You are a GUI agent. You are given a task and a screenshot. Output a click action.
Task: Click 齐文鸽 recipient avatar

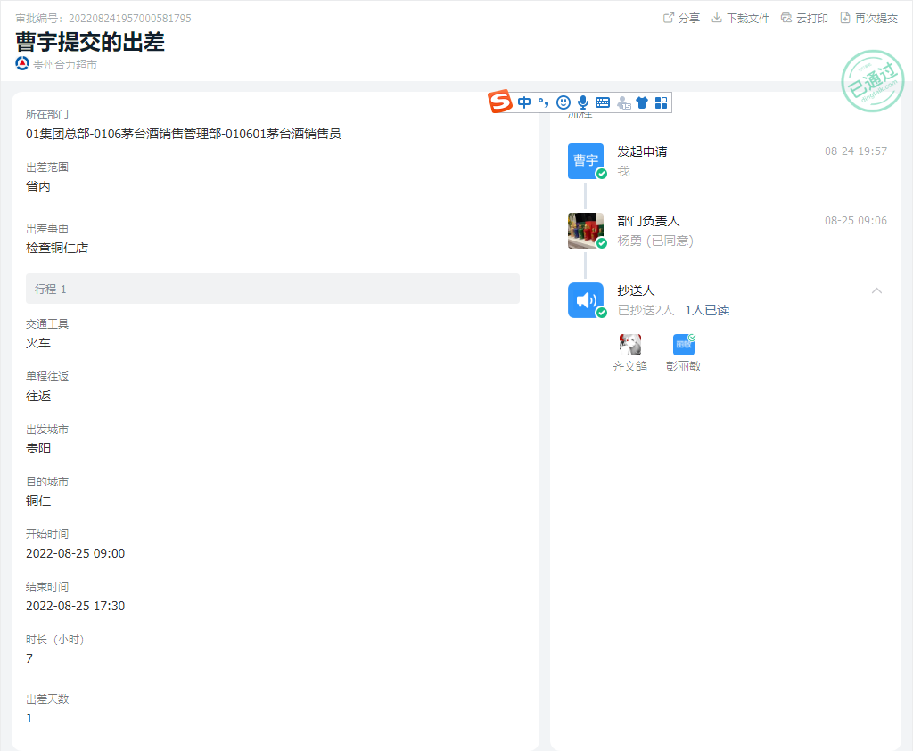pos(630,345)
